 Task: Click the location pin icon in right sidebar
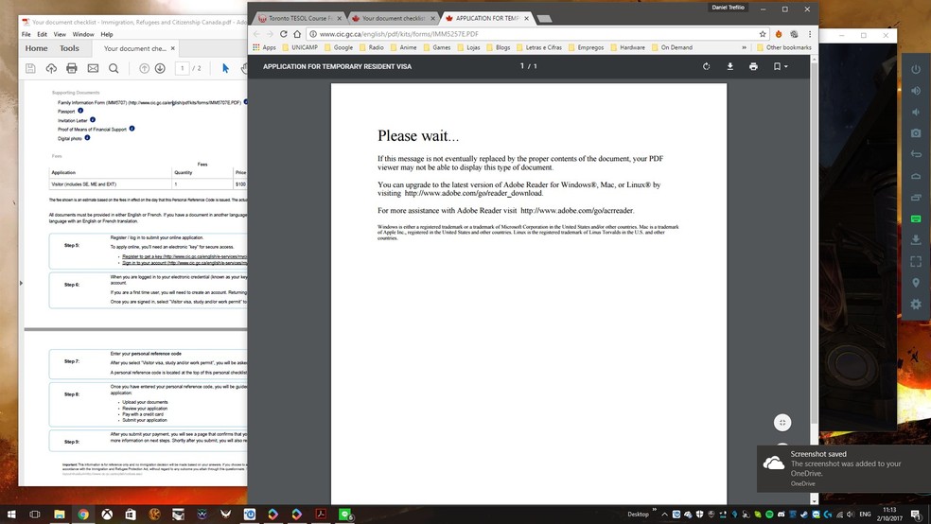click(916, 283)
